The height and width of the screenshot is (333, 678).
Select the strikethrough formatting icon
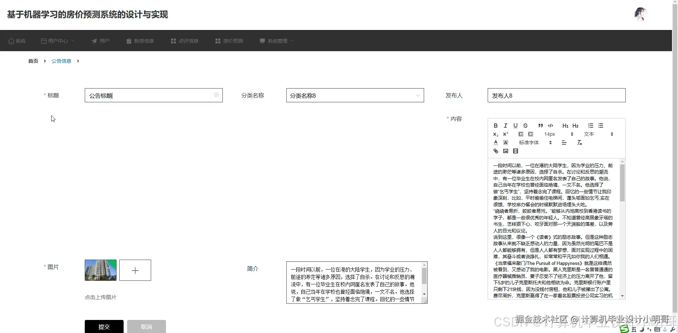point(525,126)
